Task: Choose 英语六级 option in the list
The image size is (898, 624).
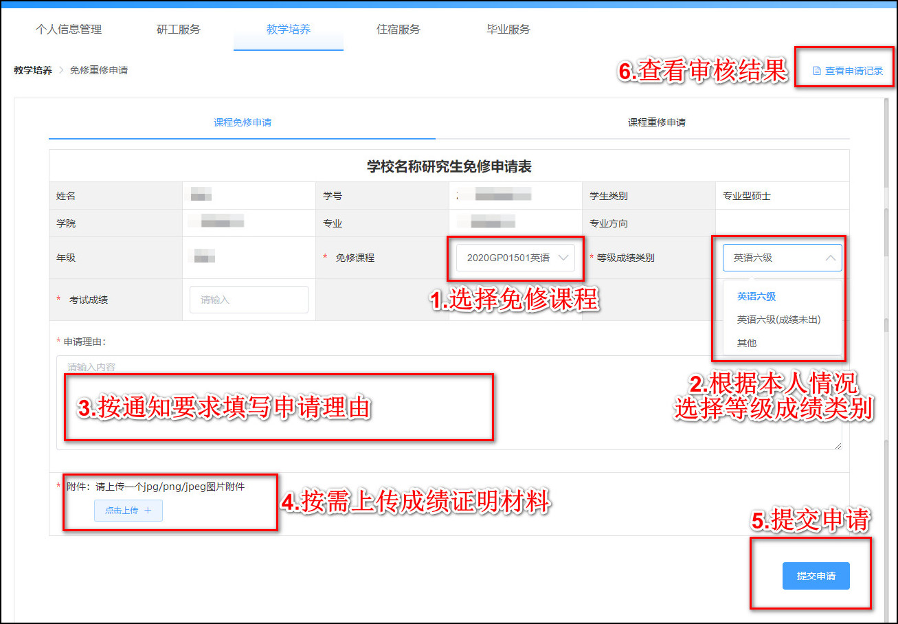Action: 782,297
